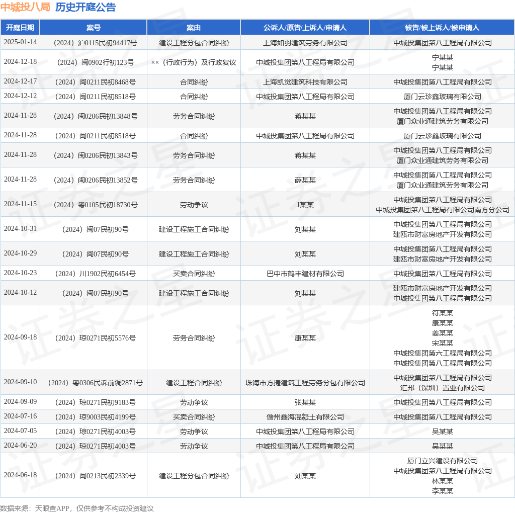Click 买卖合同纠纷 in the 2024-10-23 row
Viewport: 515px width, 513px height.
tap(194, 274)
